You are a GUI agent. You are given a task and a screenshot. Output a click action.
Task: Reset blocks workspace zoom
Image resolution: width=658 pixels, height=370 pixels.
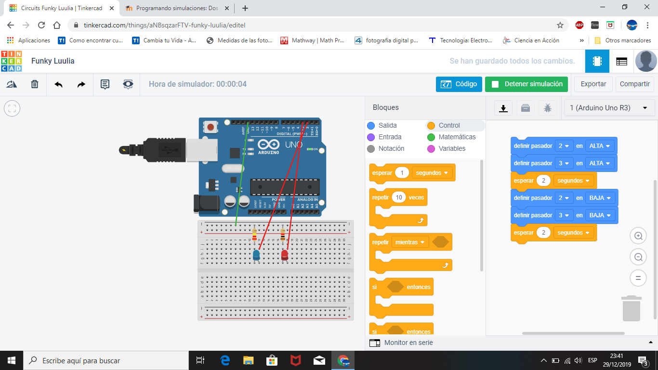click(638, 278)
